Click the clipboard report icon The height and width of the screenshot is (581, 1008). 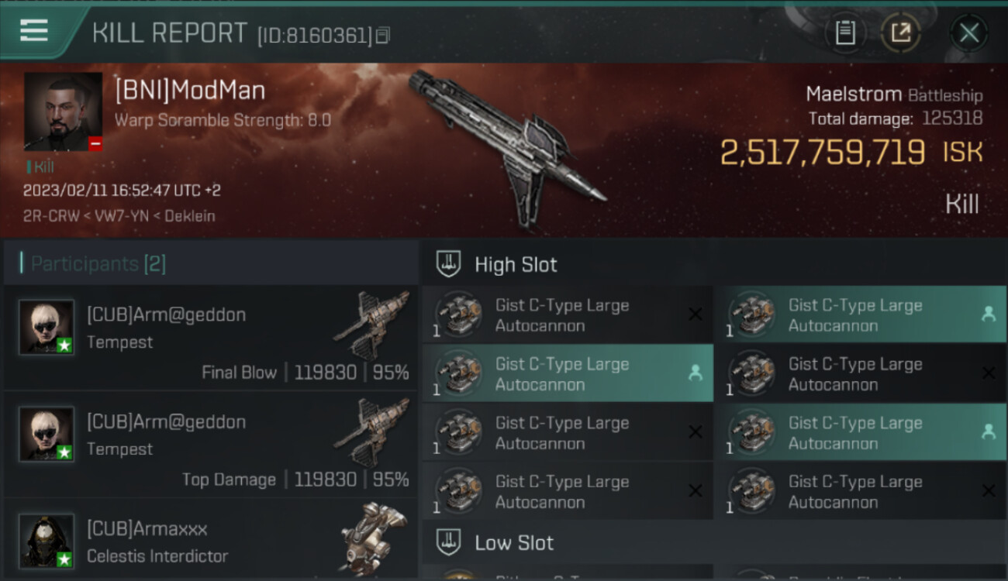point(845,33)
